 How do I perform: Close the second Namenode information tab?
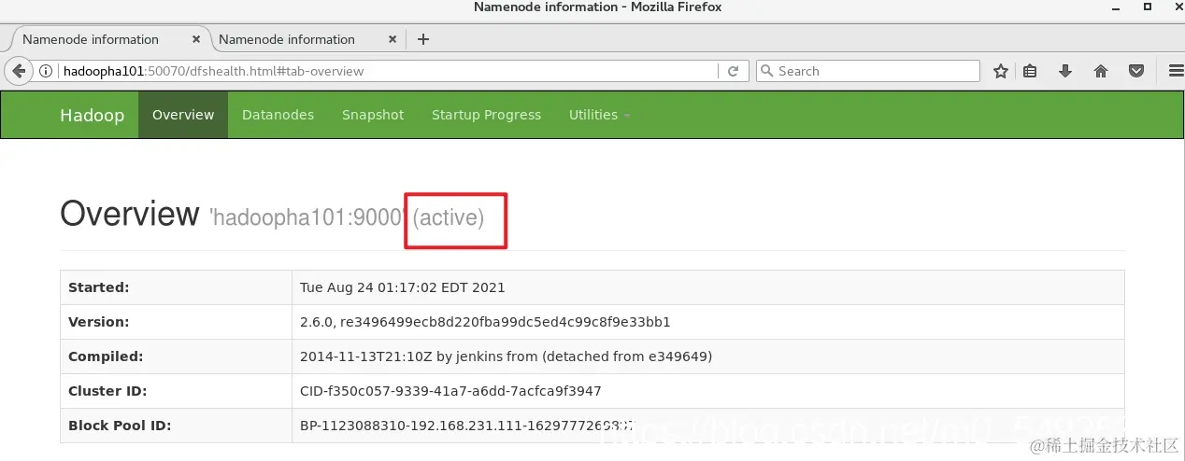point(393,39)
